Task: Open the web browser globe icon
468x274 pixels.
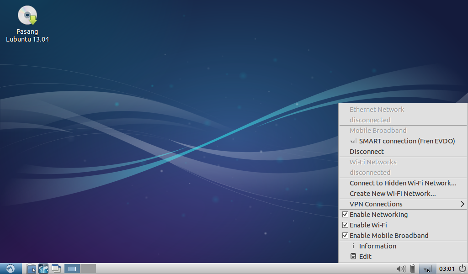Action: tap(43, 269)
